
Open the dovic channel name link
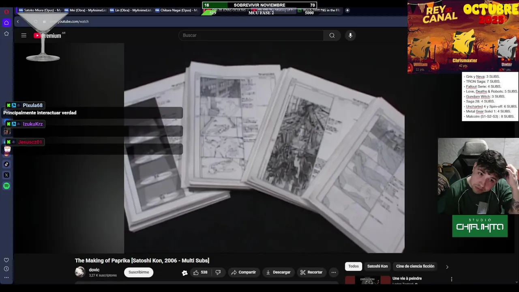click(94, 270)
